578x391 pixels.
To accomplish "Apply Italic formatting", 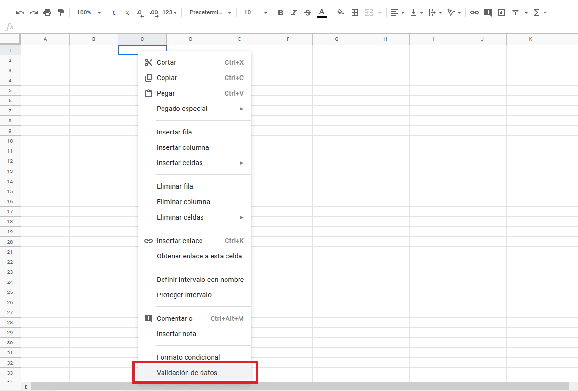I will coord(294,12).
